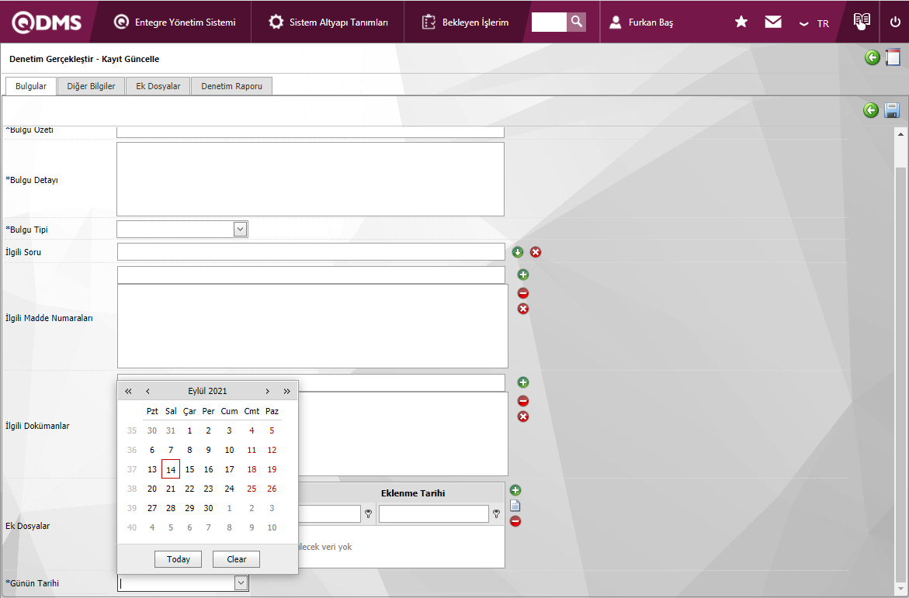
Task: Click filter icon next to Eklenme Tarihi field
Action: (x=496, y=513)
